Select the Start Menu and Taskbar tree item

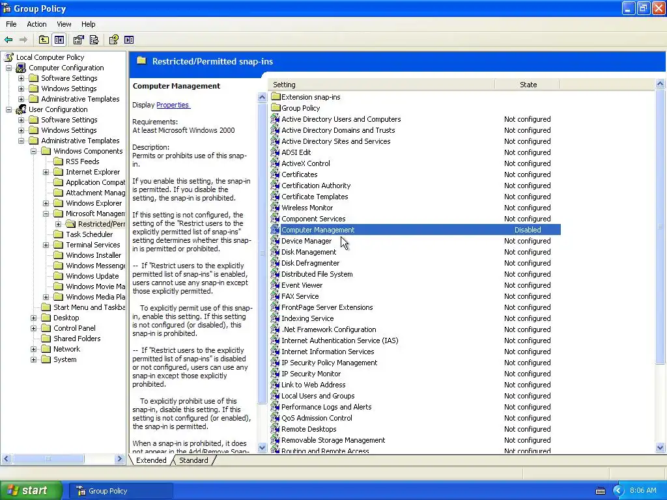coord(89,307)
